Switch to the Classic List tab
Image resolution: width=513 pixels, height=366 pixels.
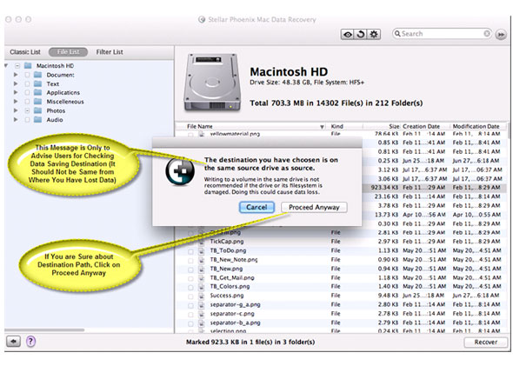coord(25,52)
